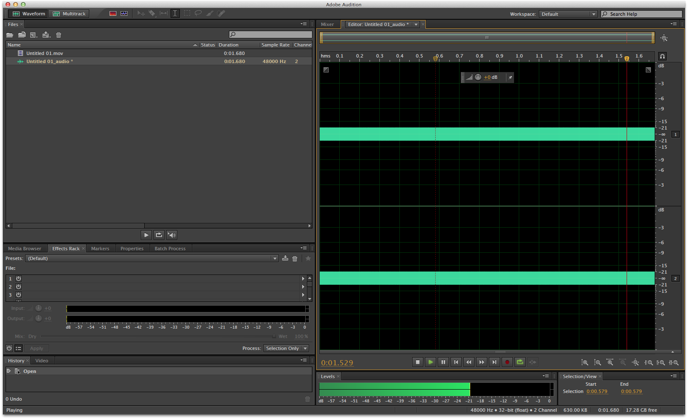Delete effects rack preset trash icon
Screen dimensions: 688x419
pos(295,259)
